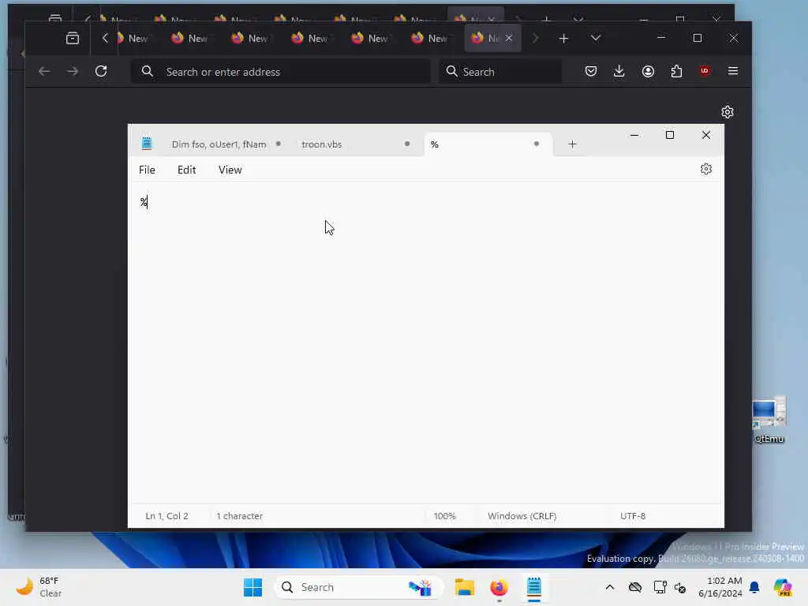This screenshot has height=606, width=808.
Task: Open File Explorer from taskbar
Action: [464, 587]
